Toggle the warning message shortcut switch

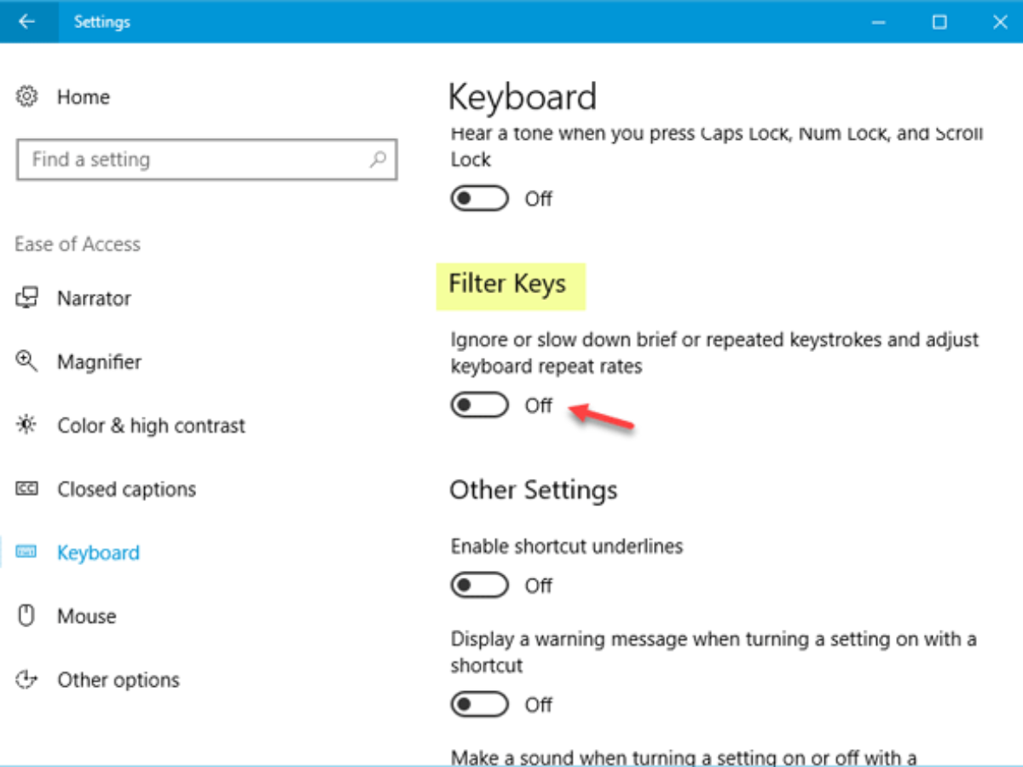tap(479, 705)
